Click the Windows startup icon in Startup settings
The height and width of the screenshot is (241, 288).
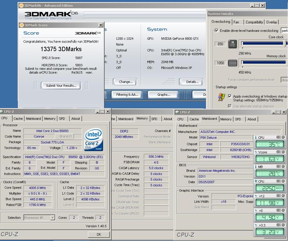221,97
